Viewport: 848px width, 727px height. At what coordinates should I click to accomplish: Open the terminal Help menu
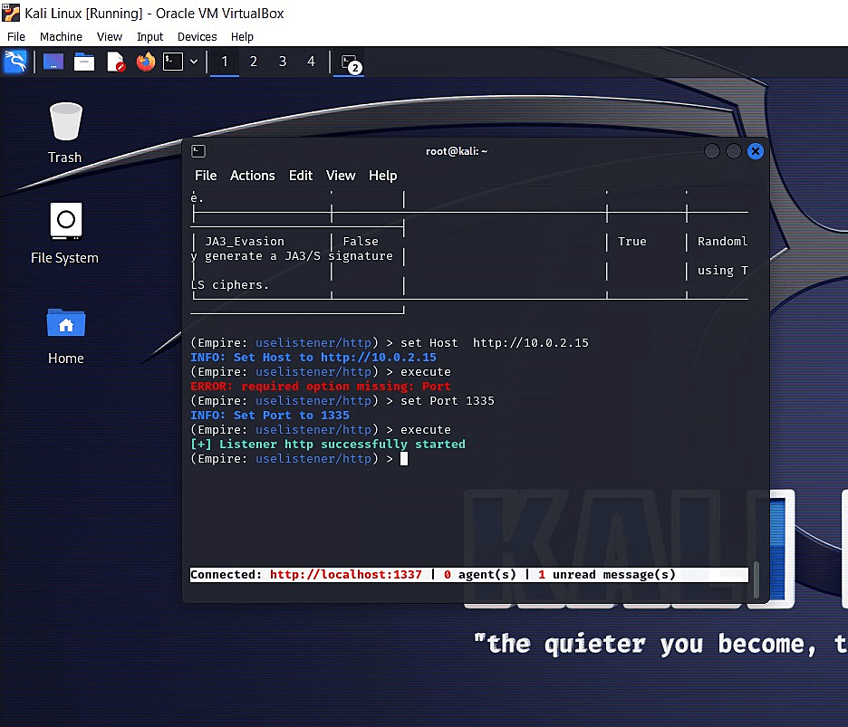(x=383, y=176)
